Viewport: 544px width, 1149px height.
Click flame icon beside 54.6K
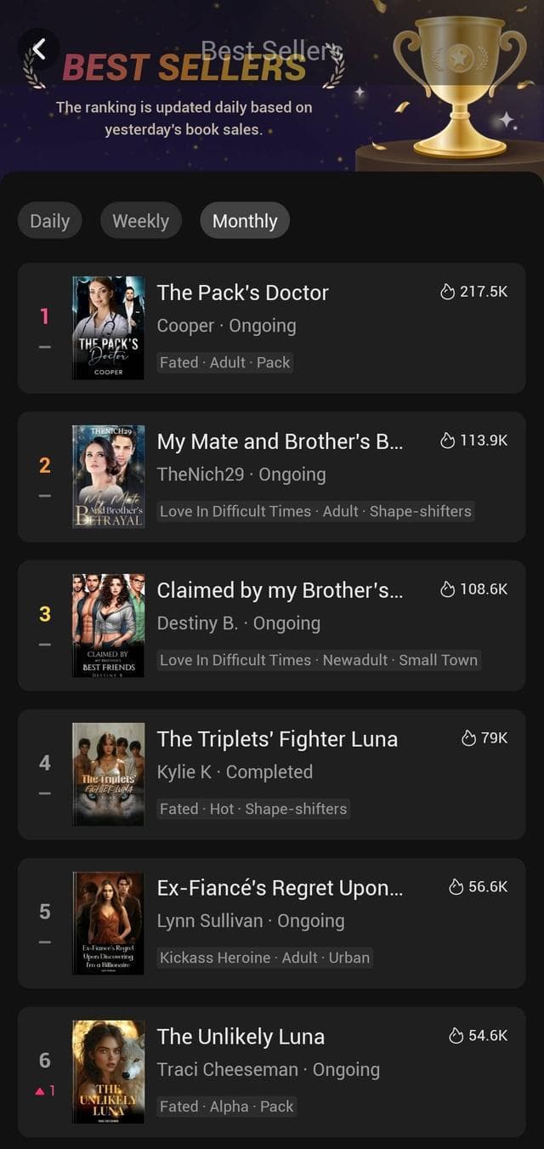click(456, 1036)
